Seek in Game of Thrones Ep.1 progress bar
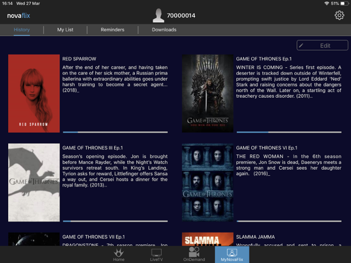 click(289, 132)
